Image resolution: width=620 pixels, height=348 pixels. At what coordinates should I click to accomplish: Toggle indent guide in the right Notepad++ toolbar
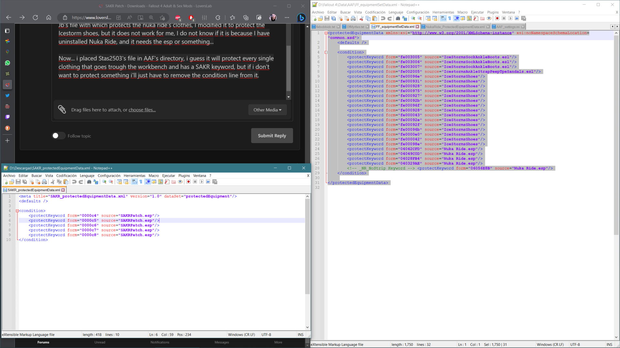click(457, 18)
